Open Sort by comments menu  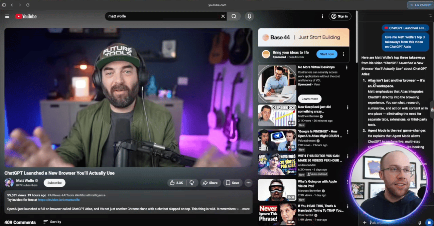pos(52,222)
